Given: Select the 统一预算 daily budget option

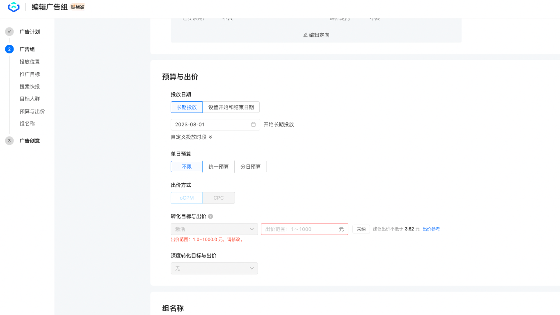Looking at the screenshot, I should 219,167.
